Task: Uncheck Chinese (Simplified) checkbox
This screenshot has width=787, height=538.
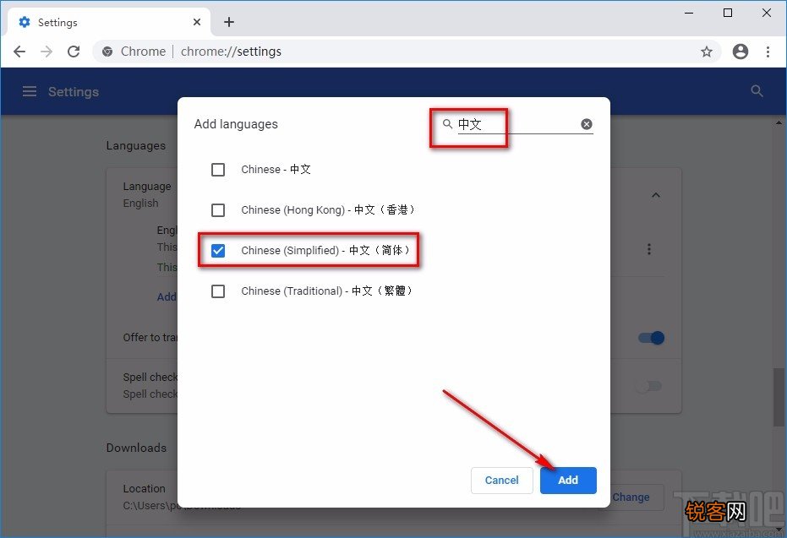Action: (x=218, y=250)
